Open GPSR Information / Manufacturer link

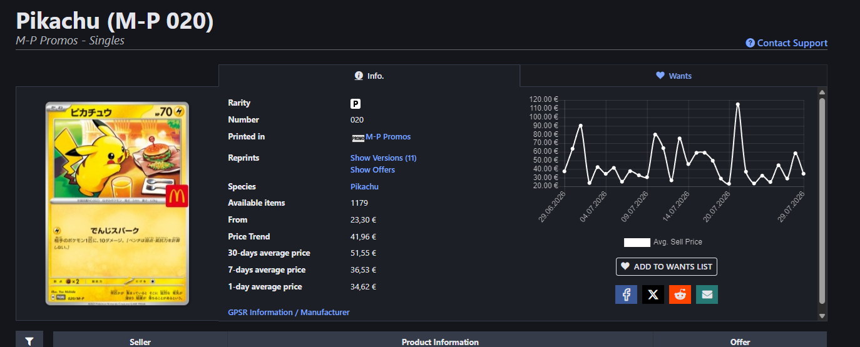289,312
